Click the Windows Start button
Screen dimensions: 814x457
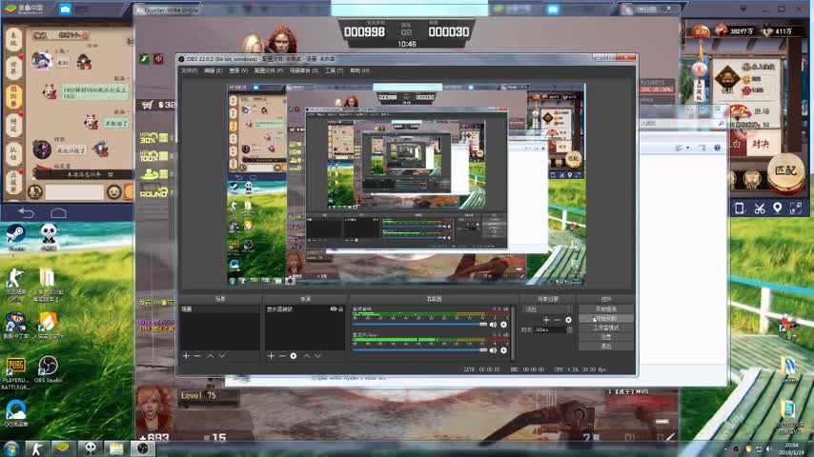(x=10, y=448)
